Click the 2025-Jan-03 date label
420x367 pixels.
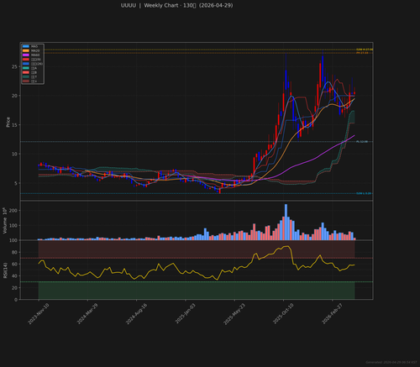click(186, 314)
